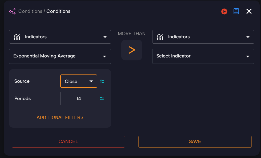
Task: Play the red video tutorial icon
Action: pos(224,11)
